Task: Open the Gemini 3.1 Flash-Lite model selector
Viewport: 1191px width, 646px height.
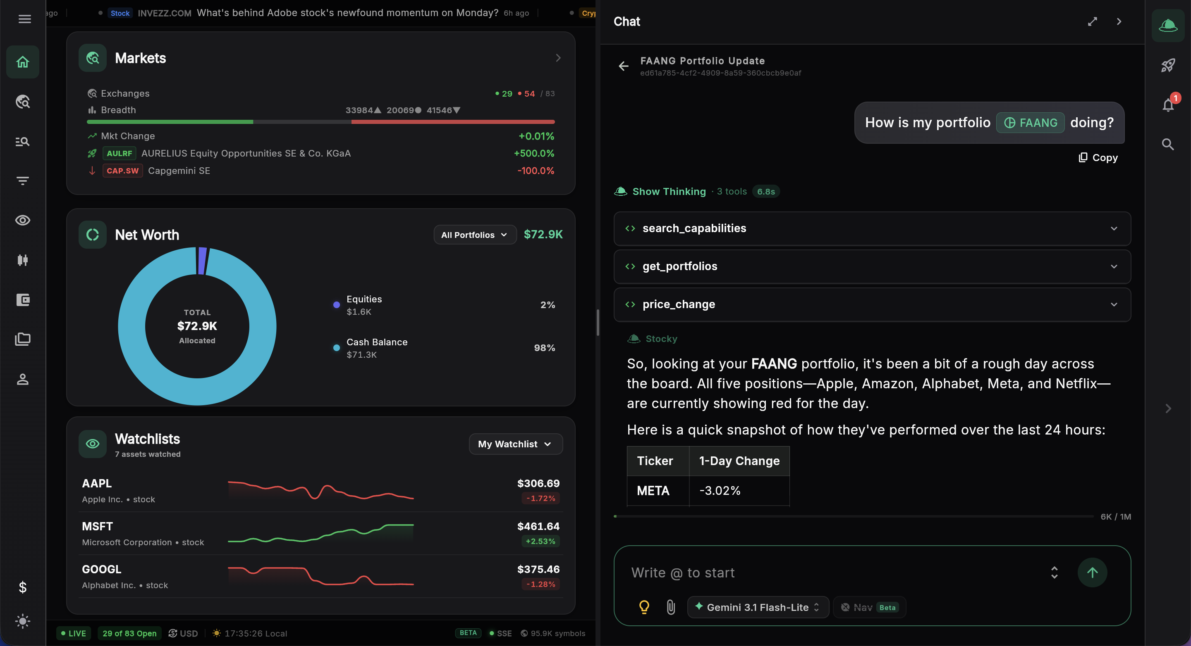Action: [x=758, y=607]
